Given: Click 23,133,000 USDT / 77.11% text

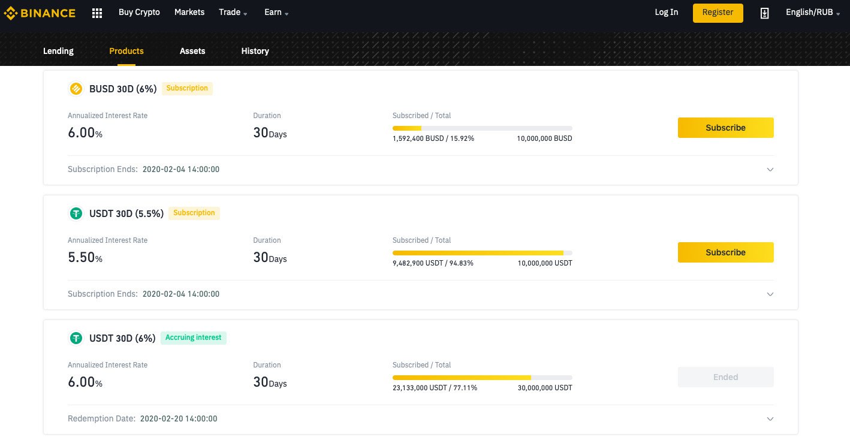Looking at the screenshot, I should click(435, 388).
